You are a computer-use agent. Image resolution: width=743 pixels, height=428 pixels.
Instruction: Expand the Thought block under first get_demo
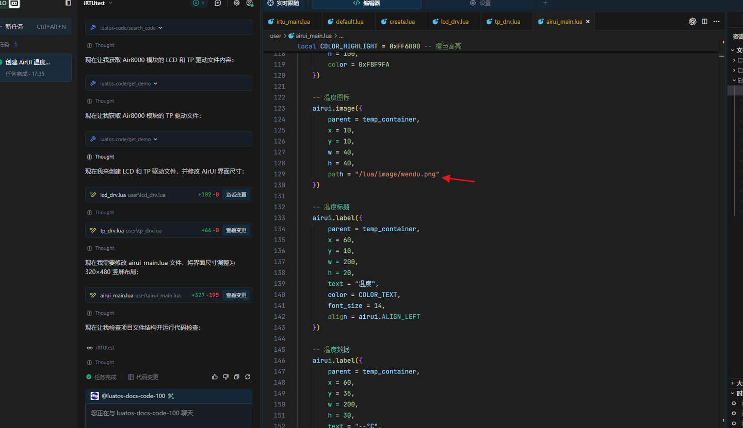click(101, 101)
